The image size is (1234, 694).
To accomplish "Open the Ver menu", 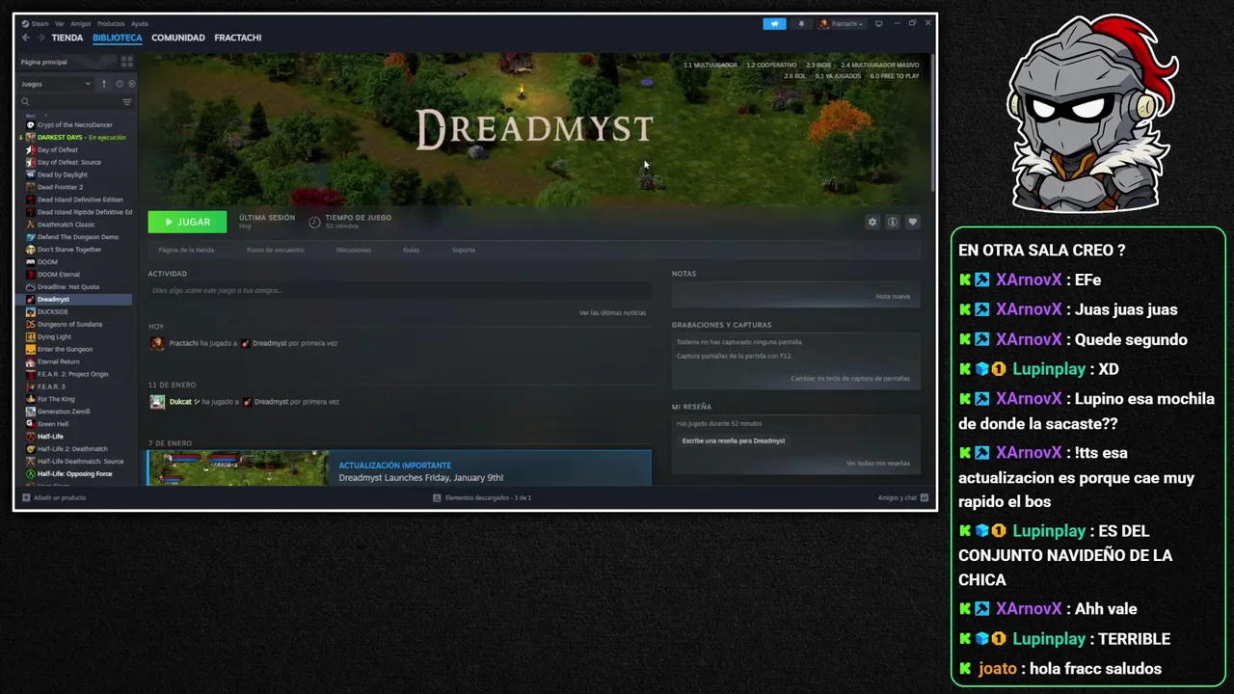I will (60, 23).
